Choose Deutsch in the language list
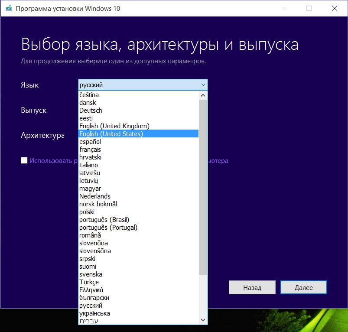Image resolution: width=348 pixels, height=332 pixels. (139, 110)
